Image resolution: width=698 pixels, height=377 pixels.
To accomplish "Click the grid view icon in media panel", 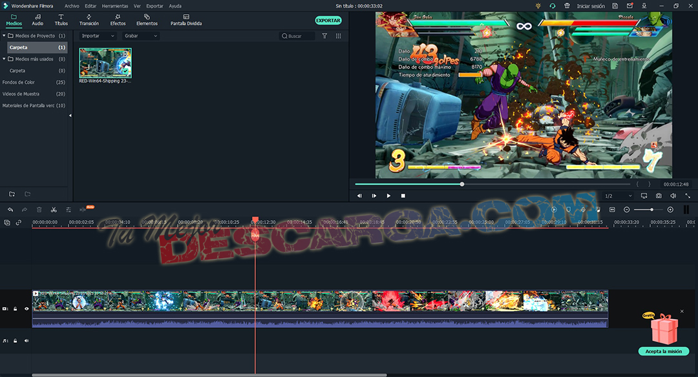I will 338,36.
